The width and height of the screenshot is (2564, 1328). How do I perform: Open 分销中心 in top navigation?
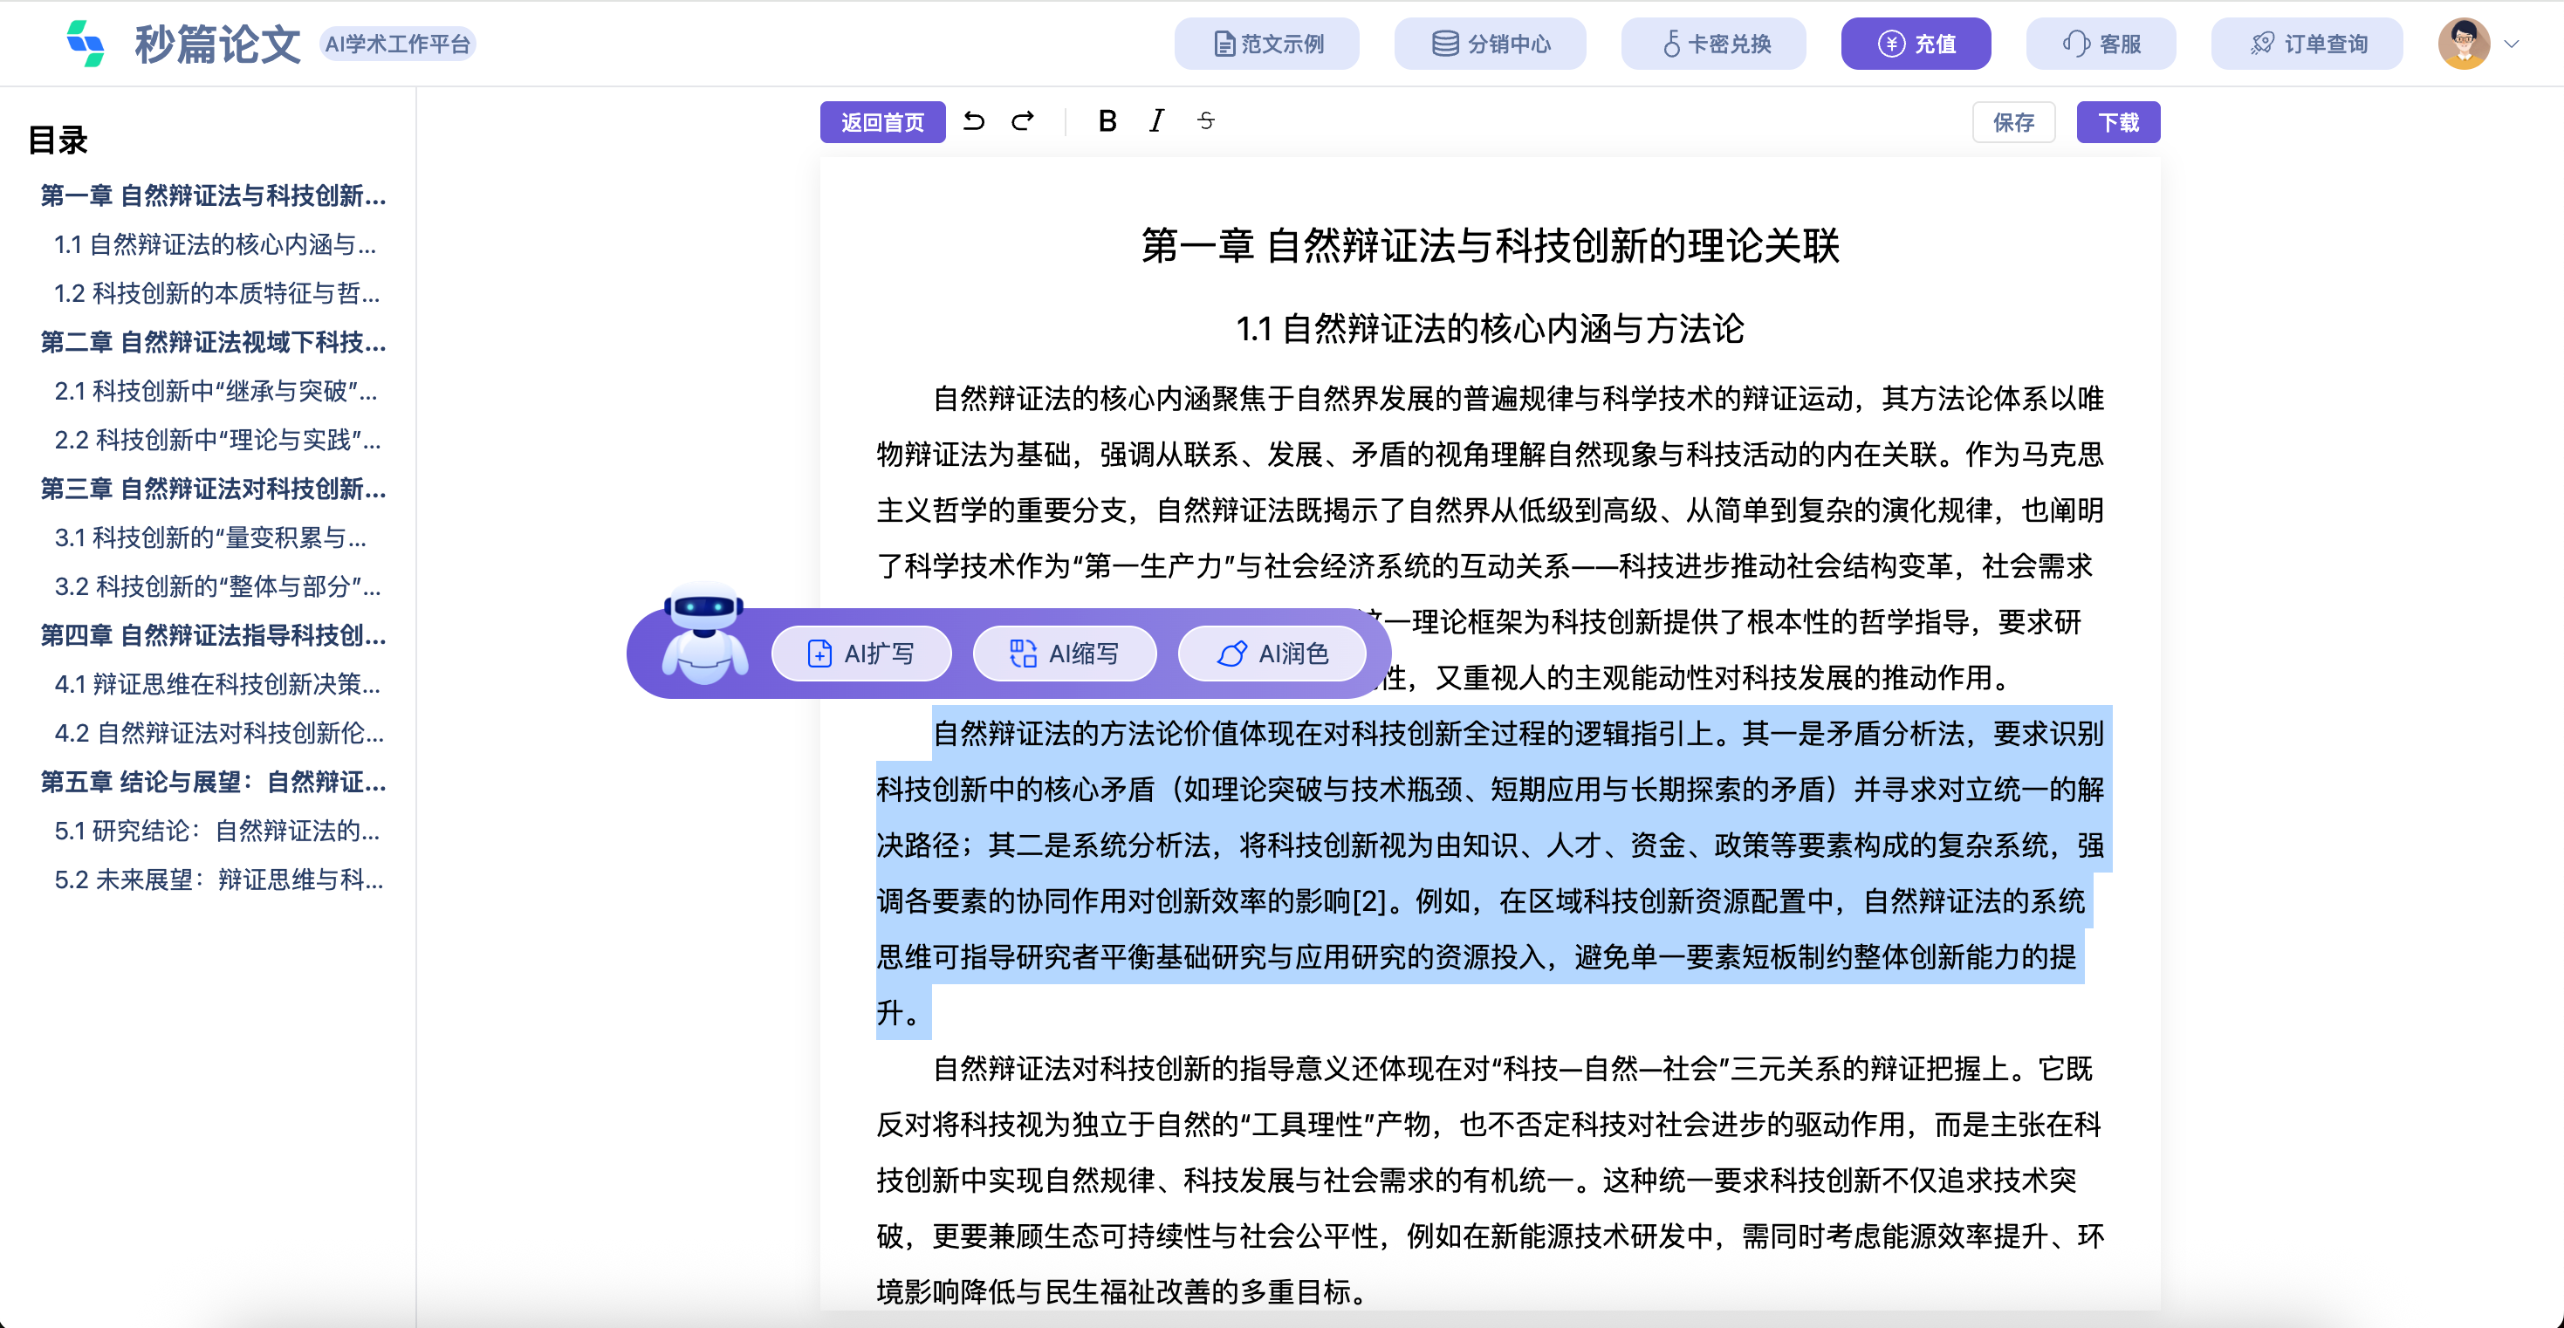[x=1490, y=44]
